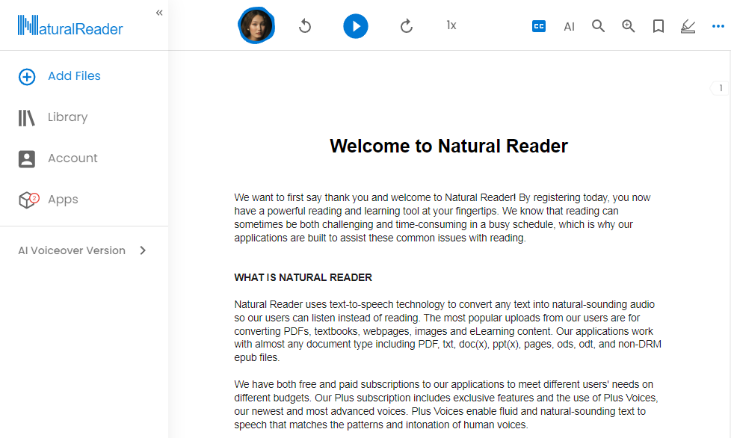The height and width of the screenshot is (438, 731).
Task: Click the Library books icon
Action: (27, 118)
